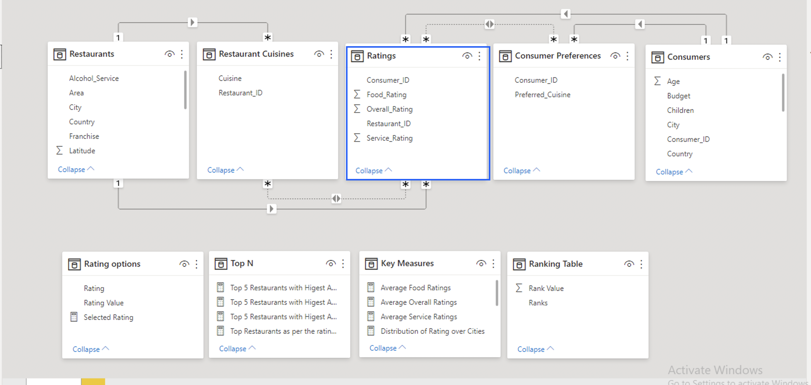Screen dimensions: 811x385
Task: Collapse the Restaurants table card
Action: 76,170
